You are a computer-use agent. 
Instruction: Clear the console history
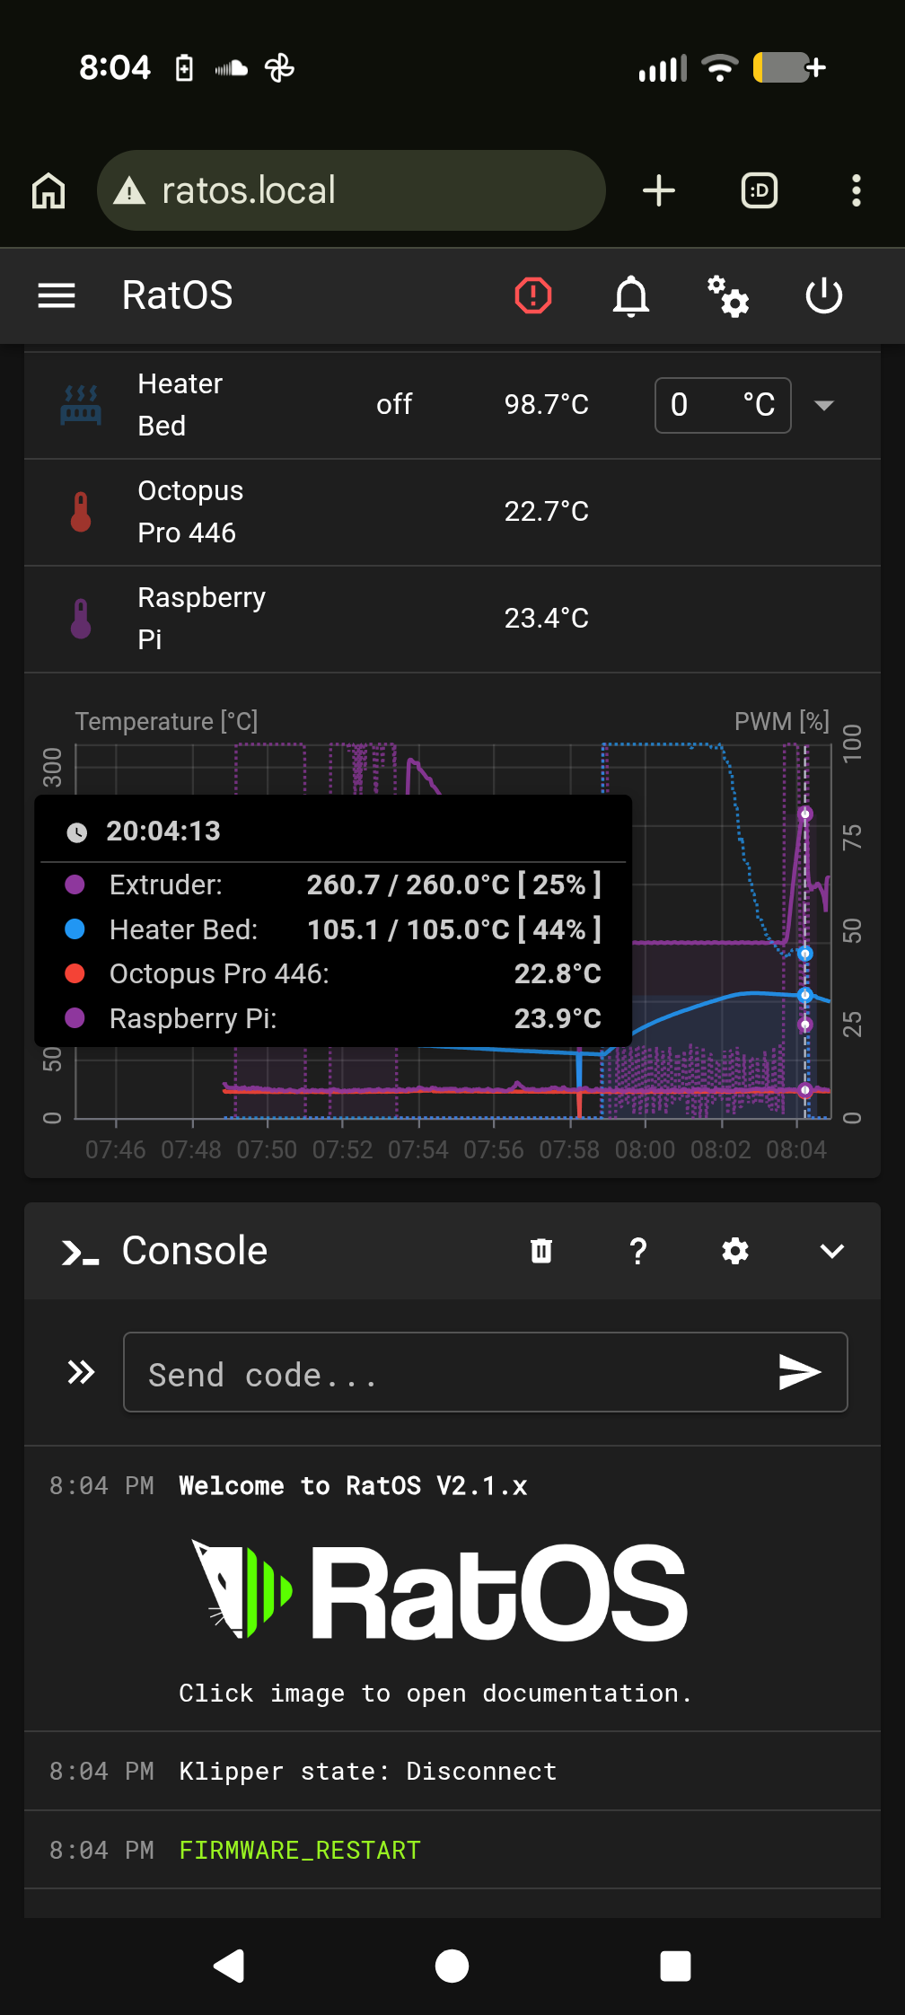[x=540, y=1251]
